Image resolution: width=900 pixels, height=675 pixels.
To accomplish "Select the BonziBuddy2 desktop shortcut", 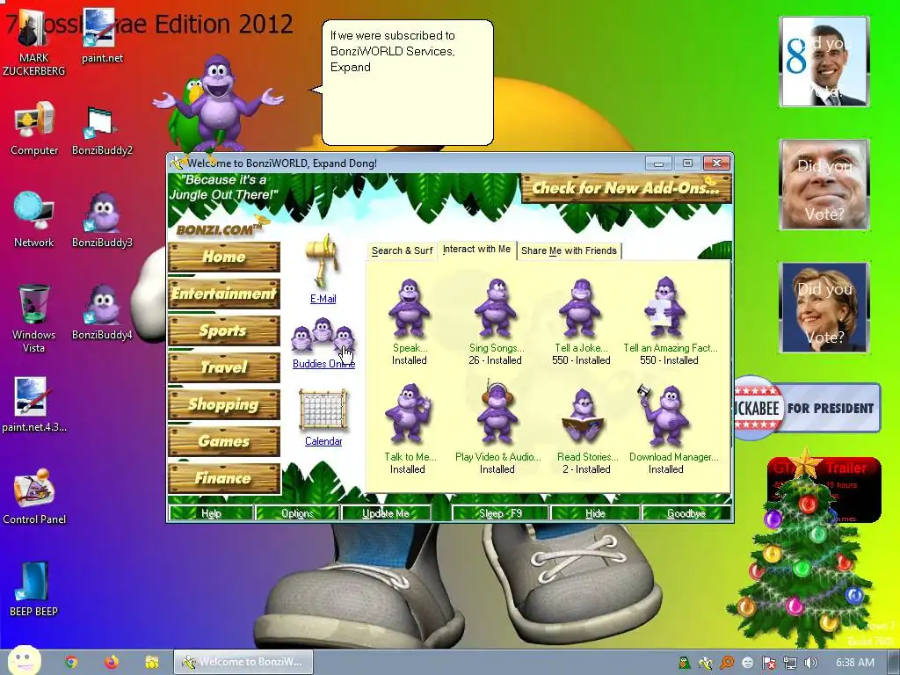I will (102, 130).
